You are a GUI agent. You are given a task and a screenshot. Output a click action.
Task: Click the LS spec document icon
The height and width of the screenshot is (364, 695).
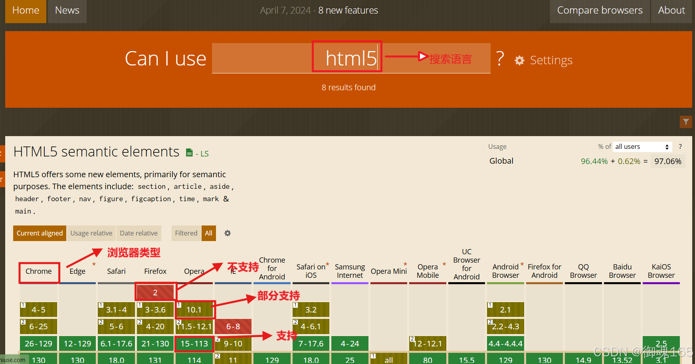[189, 152]
